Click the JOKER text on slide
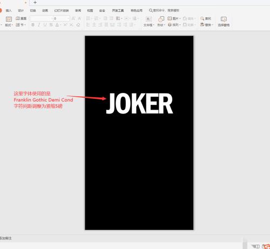Viewport: 270px width, 249px height. [x=139, y=104]
